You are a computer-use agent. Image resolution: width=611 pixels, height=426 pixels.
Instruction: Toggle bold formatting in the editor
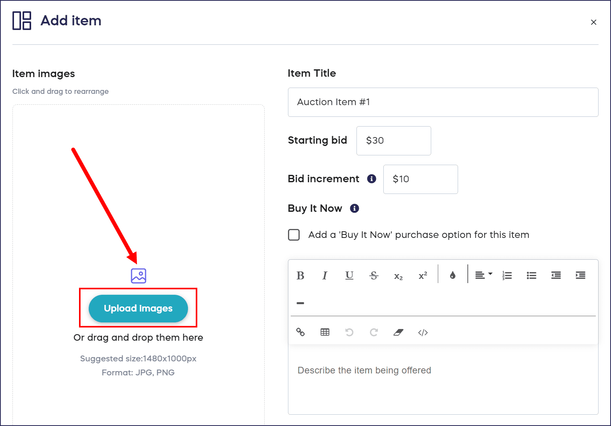[300, 276]
